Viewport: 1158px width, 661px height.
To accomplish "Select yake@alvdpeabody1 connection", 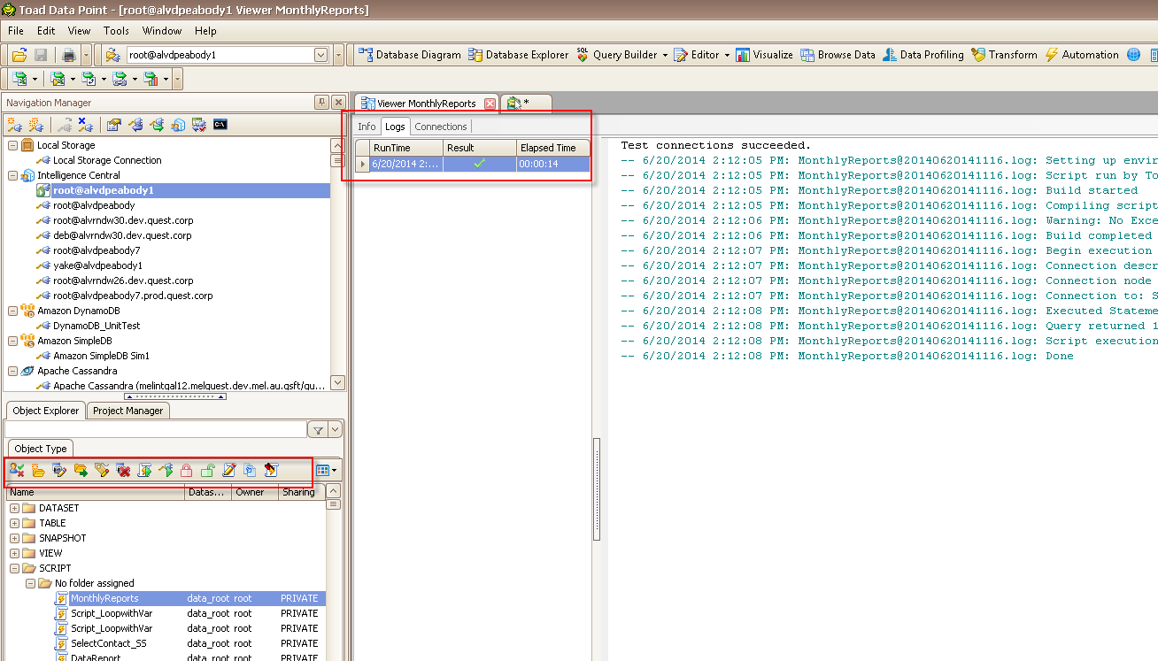I will point(97,265).
